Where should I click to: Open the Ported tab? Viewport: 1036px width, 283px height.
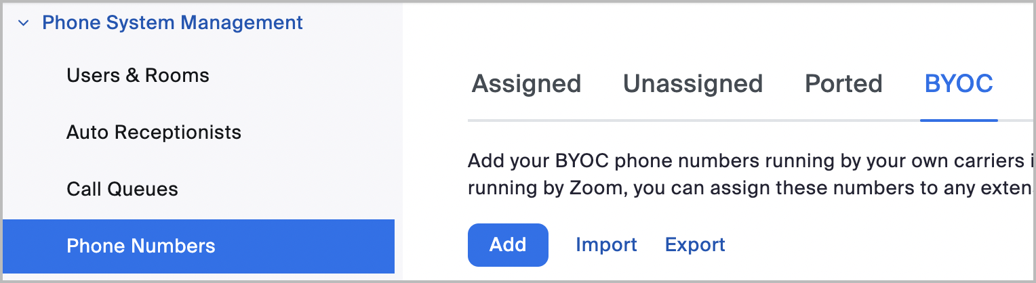843,84
